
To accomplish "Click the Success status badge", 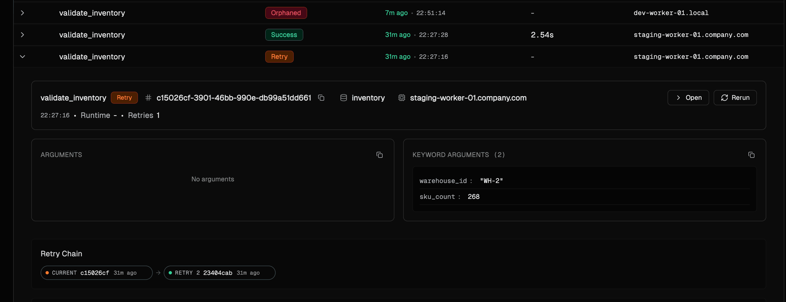I will (x=284, y=35).
